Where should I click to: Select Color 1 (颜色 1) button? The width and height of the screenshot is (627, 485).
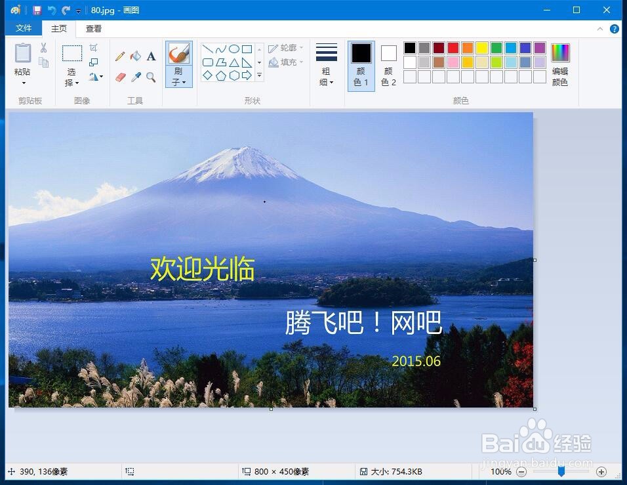pos(361,66)
